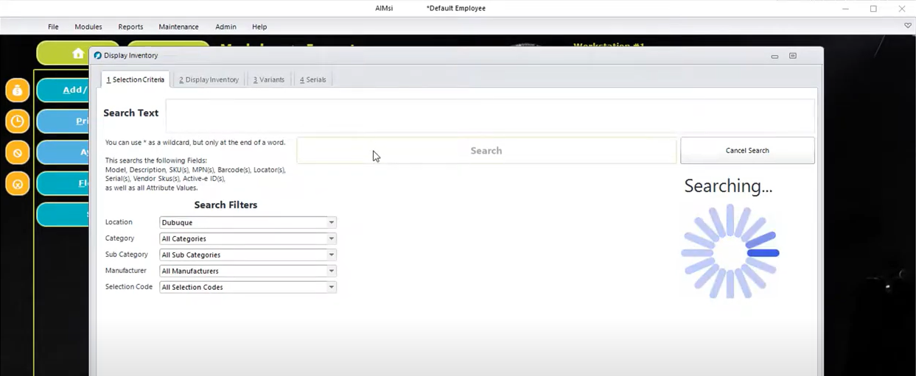
Task: Open the Maintenance menu
Action: 178,26
